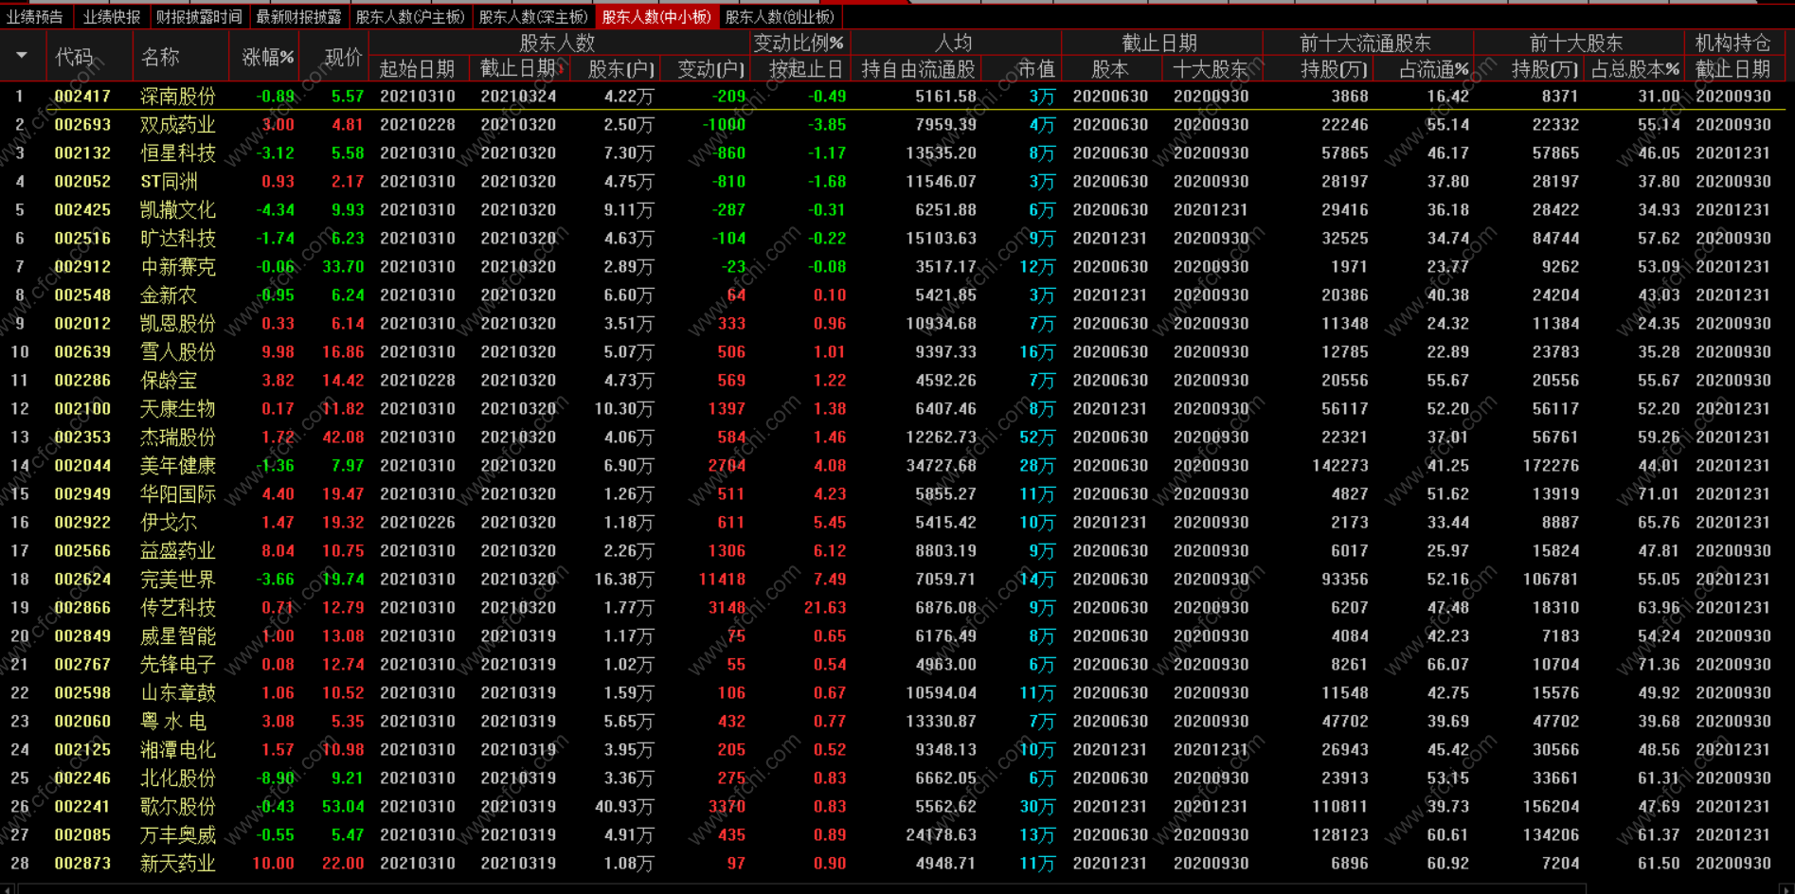The height and width of the screenshot is (894, 1795).
Task: Select the 最新财报披露 tab
Action: [x=298, y=17]
